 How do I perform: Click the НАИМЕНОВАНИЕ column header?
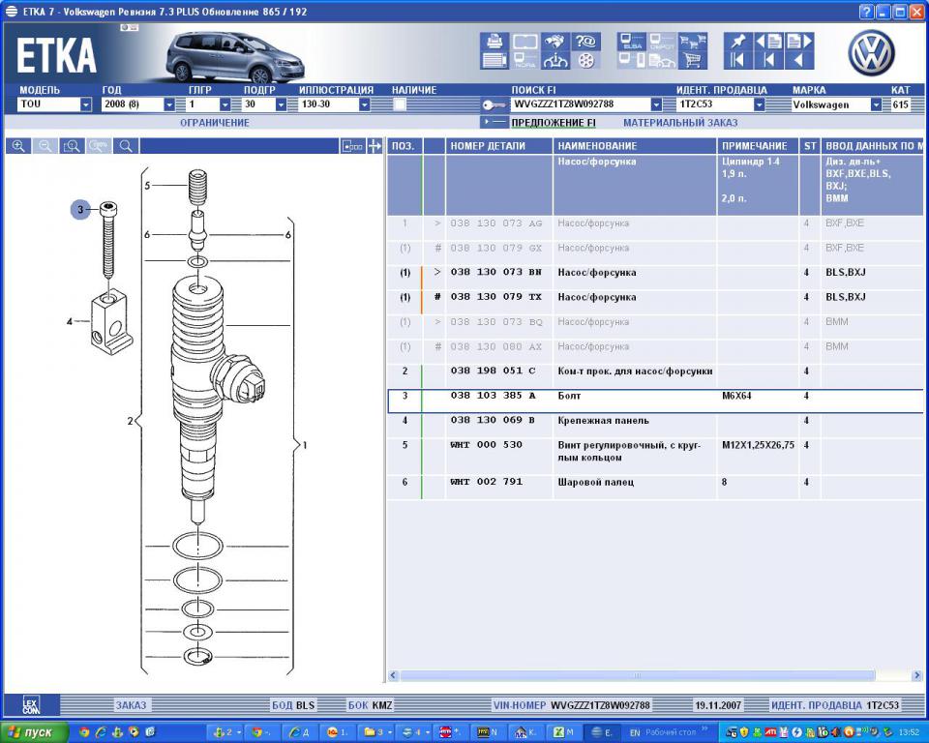point(635,146)
